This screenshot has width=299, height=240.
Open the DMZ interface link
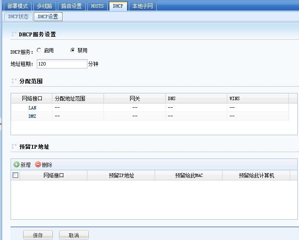pyautogui.click(x=33, y=116)
